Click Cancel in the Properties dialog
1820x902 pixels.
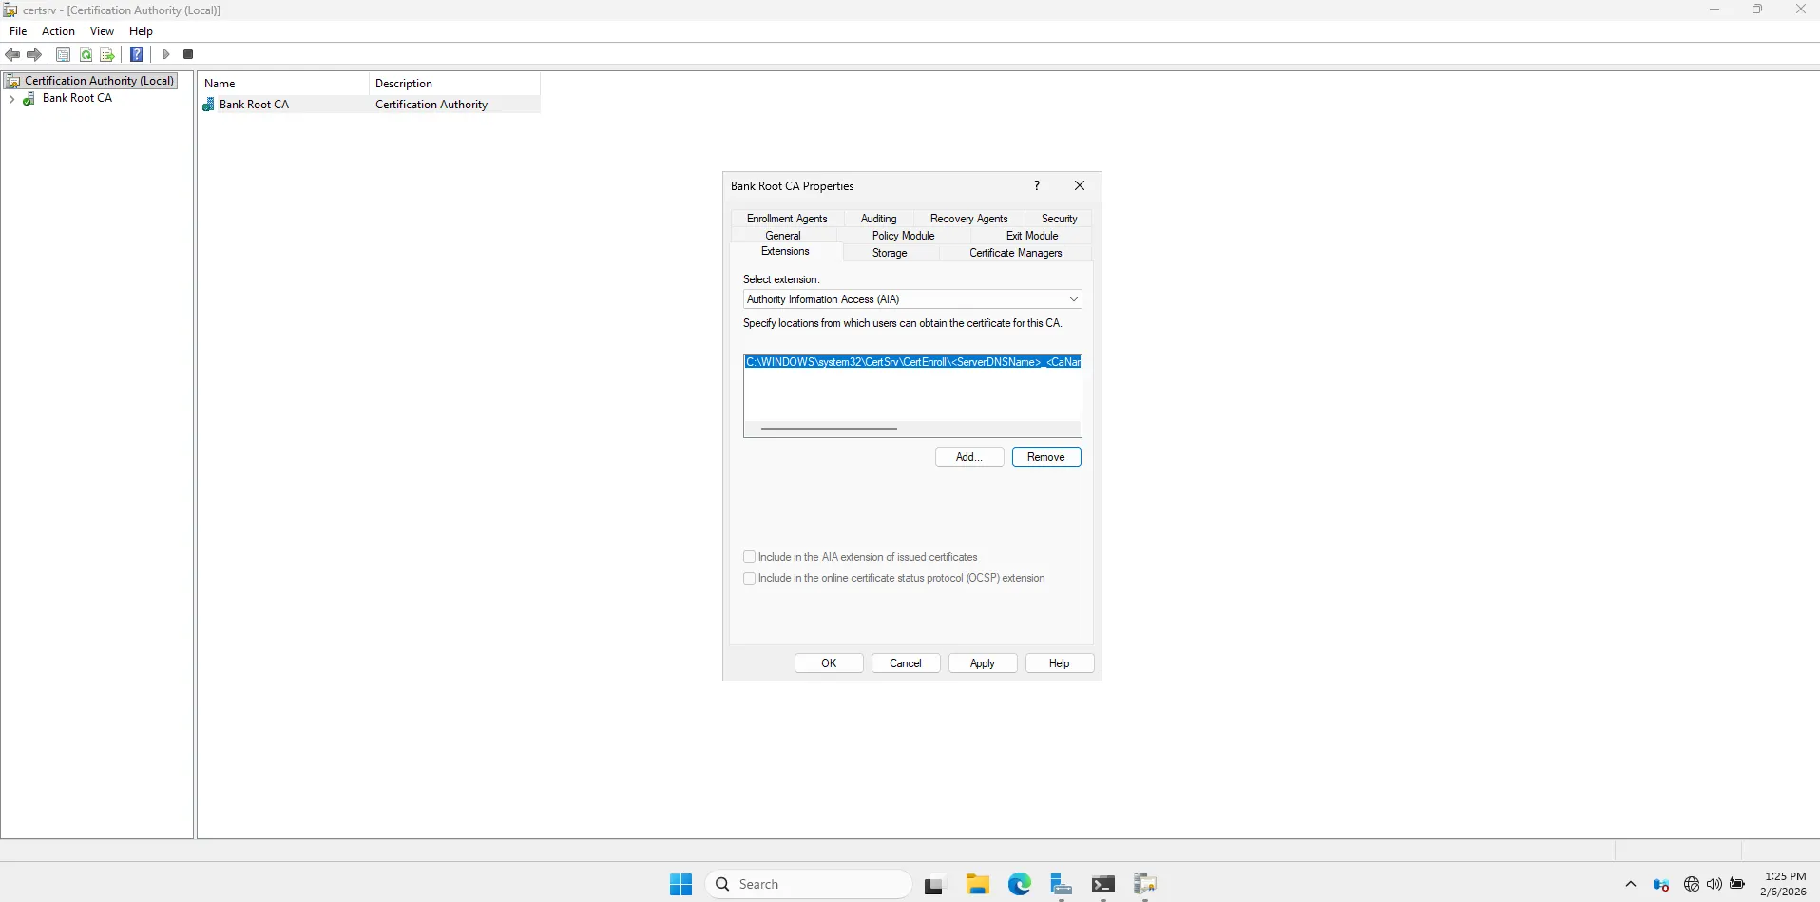tap(906, 663)
